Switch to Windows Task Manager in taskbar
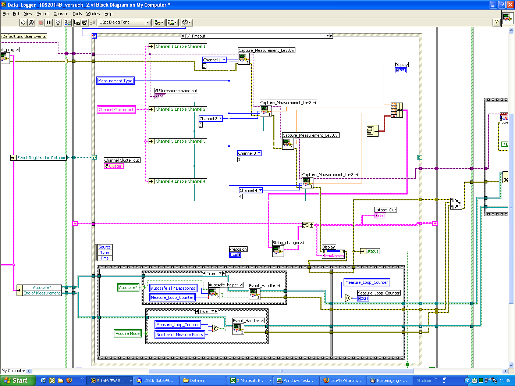The height and width of the screenshot is (386, 515). 296,380
